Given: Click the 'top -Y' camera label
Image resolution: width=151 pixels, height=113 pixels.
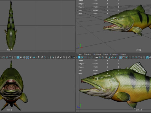Looking at the screenshot, I should 9,50.
